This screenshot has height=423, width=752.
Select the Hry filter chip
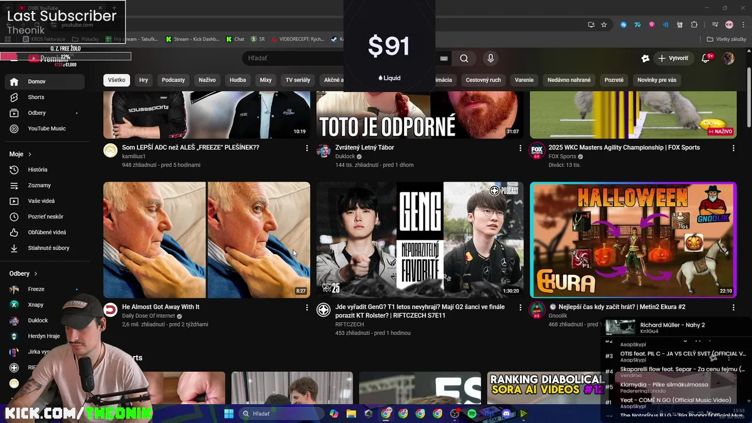coord(143,80)
